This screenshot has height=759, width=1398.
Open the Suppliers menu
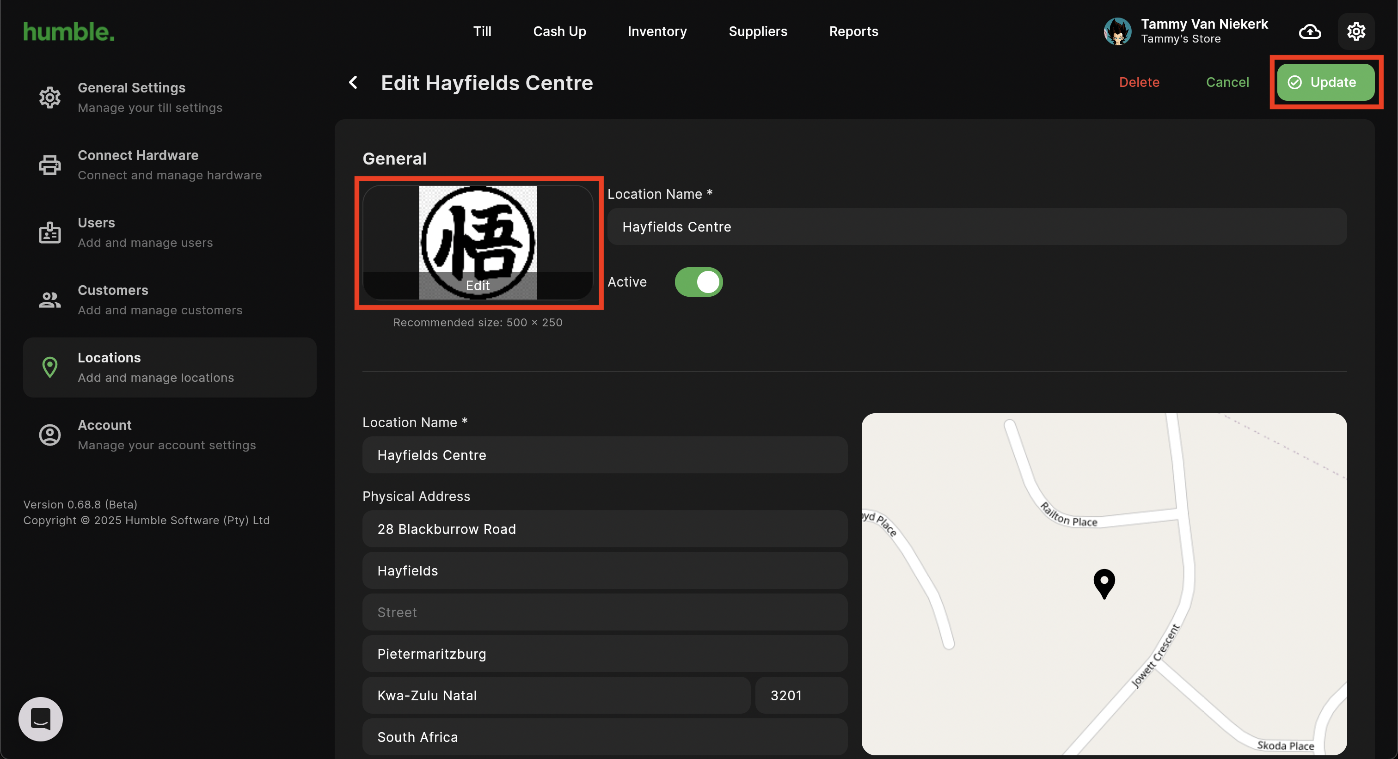click(758, 31)
